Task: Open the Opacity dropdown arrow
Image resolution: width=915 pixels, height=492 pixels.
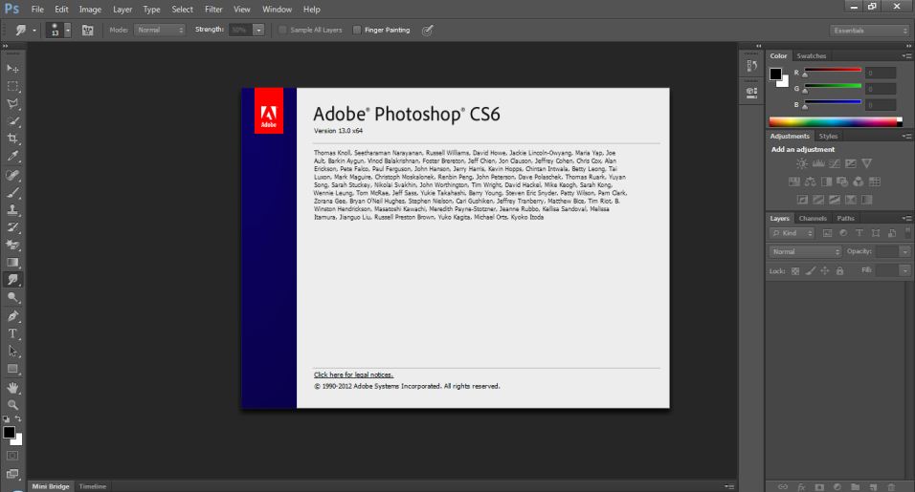Action: (x=905, y=251)
